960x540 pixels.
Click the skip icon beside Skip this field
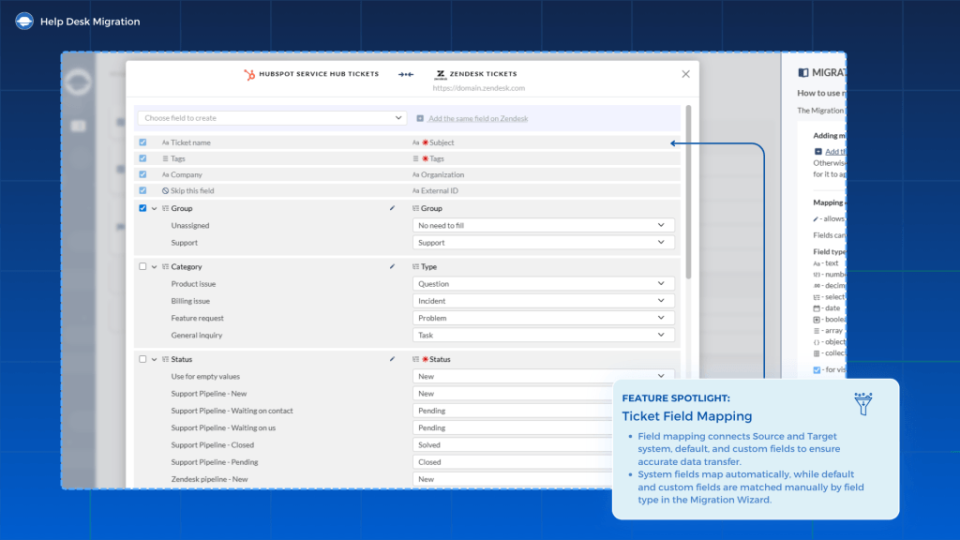click(x=165, y=190)
